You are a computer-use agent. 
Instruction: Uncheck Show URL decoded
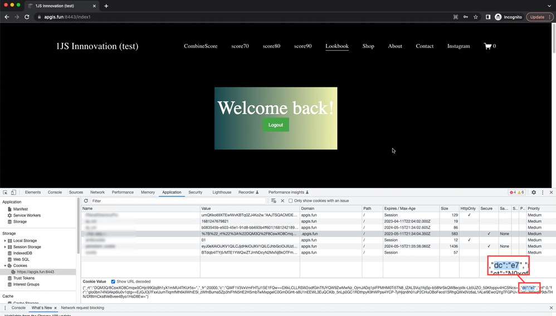point(113,282)
